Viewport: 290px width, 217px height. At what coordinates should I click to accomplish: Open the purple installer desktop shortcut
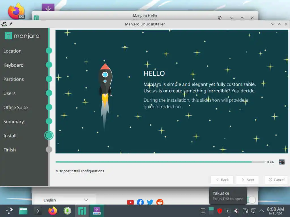48,7
